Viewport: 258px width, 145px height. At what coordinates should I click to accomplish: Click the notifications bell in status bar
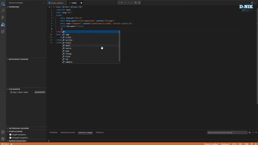coord(256,144)
